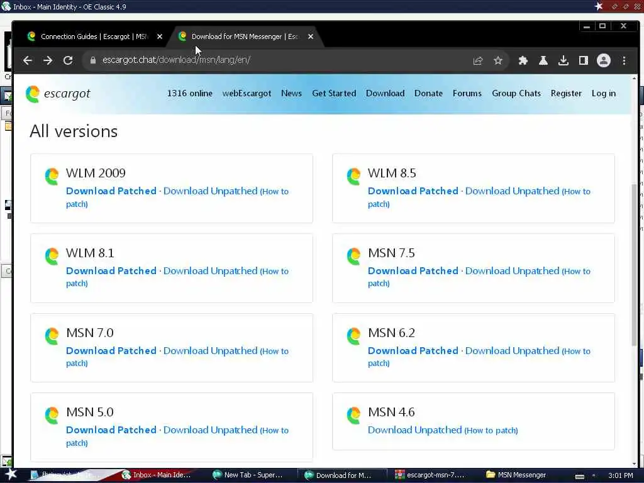This screenshot has height=483, width=644.
Task: Click the site padlock icon
Action: 93,60
